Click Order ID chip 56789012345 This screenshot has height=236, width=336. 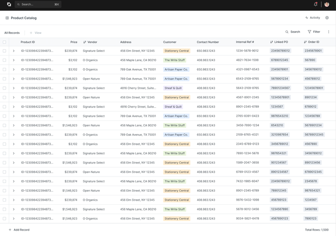(314, 135)
